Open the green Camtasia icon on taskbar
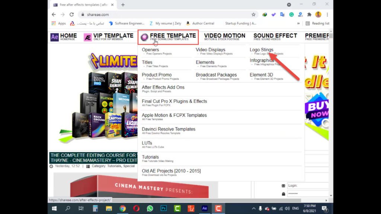Viewport: 381px width, 214px height. [x=177, y=208]
